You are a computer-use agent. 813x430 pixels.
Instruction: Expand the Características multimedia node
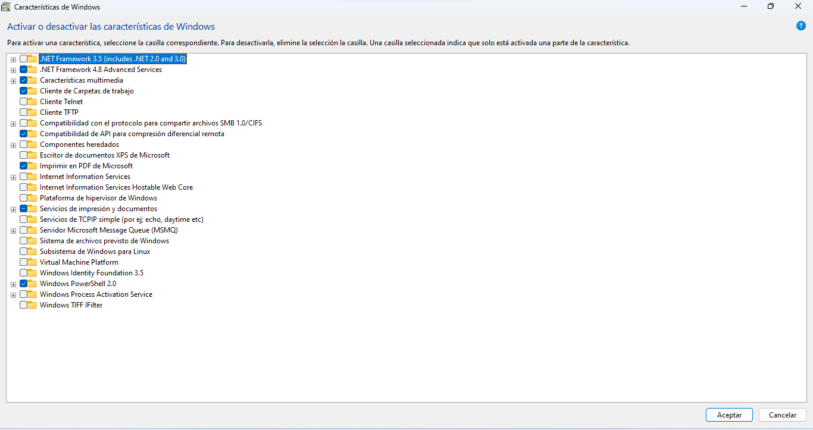point(13,81)
